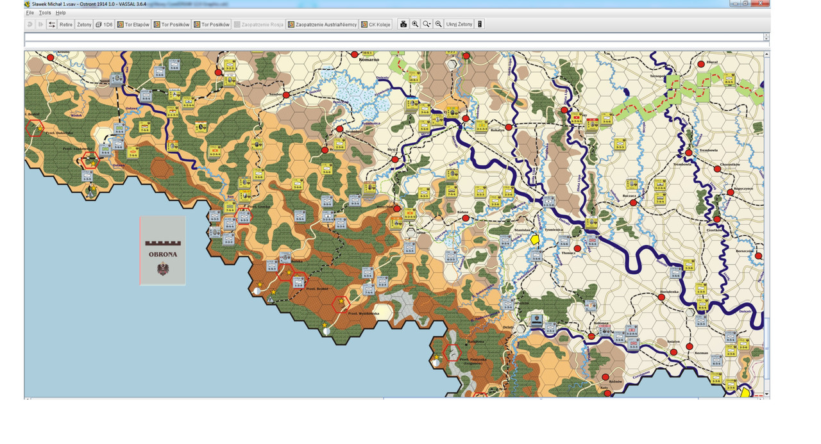Click the VASSAL window title bar icon
The image size is (821, 444).
[x=28, y=4]
